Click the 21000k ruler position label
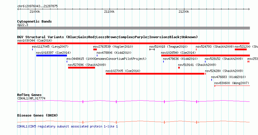The height and width of the screenshot is (135, 258). (x=35, y=12)
